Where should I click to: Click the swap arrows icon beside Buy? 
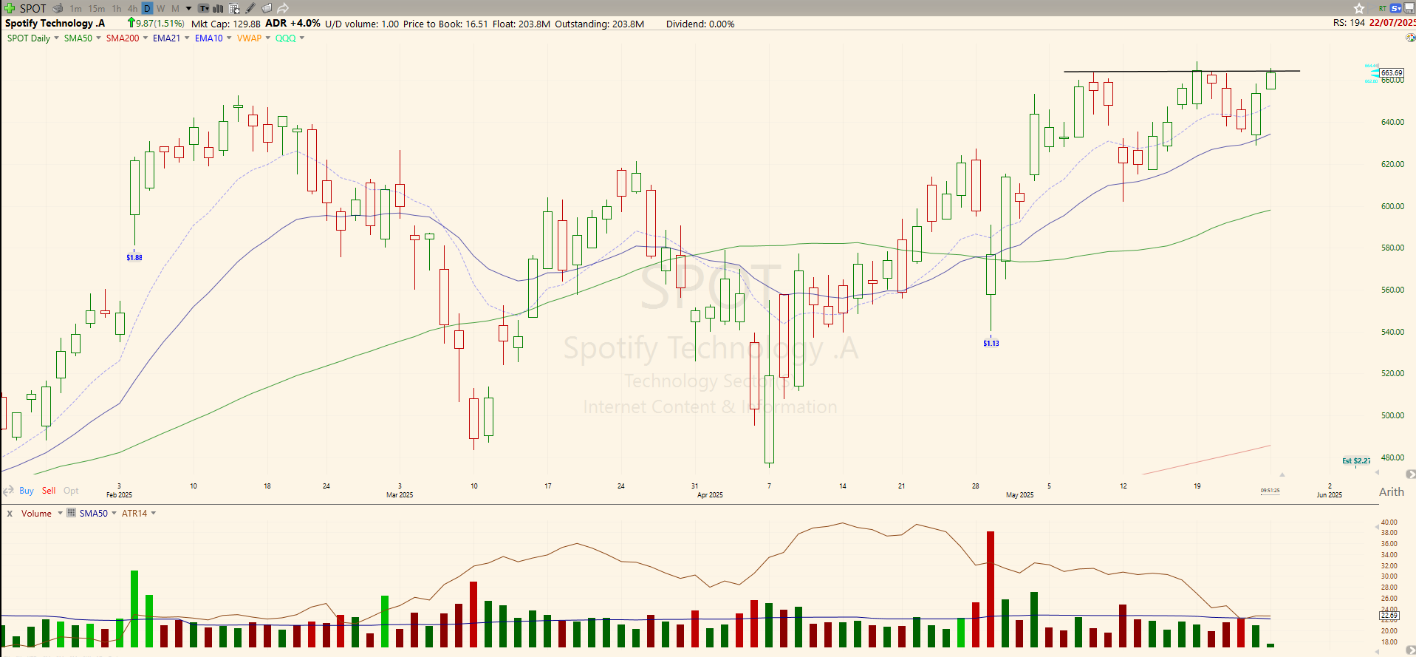[x=9, y=491]
